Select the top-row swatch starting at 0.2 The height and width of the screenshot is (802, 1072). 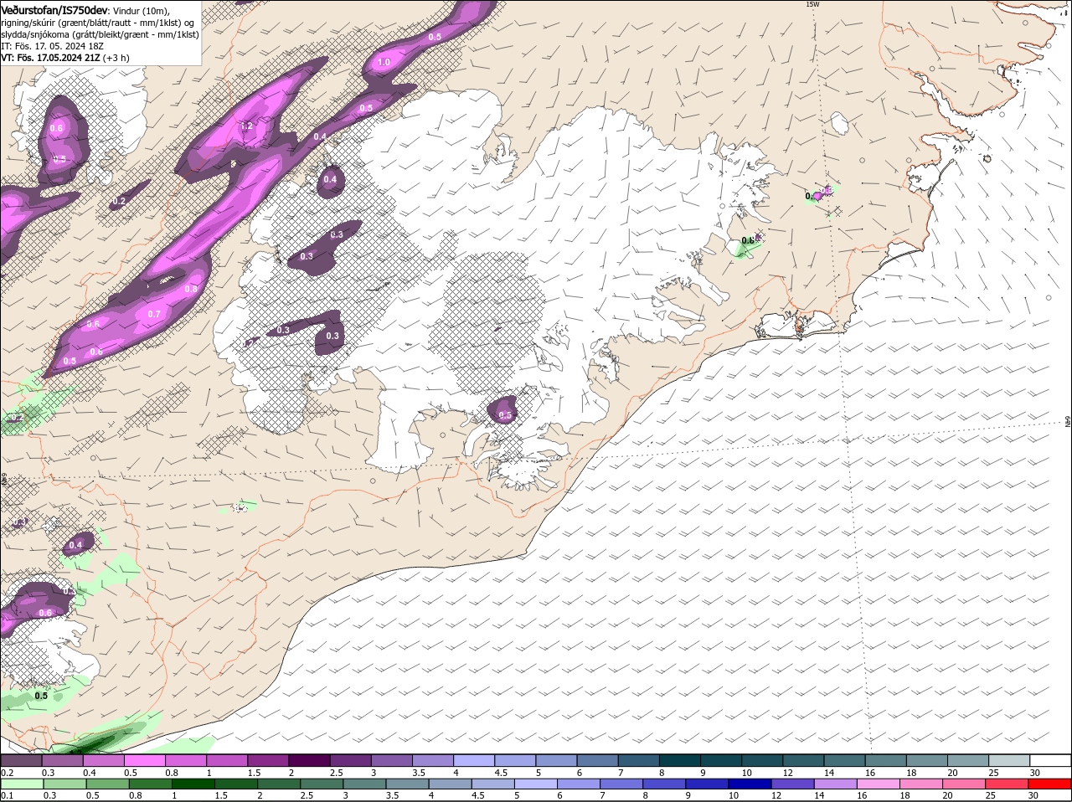click(x=21, y=760)
